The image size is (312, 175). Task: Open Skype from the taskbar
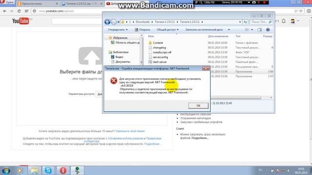click(x=48, y=171)
